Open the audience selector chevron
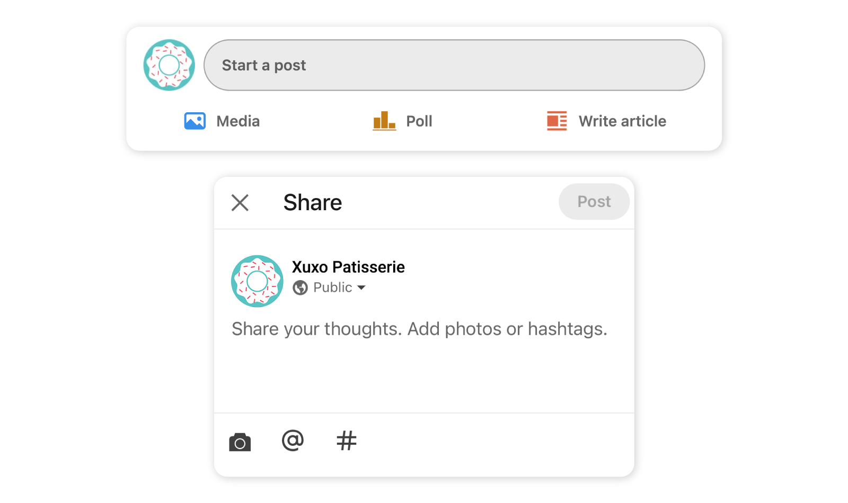 363,288
